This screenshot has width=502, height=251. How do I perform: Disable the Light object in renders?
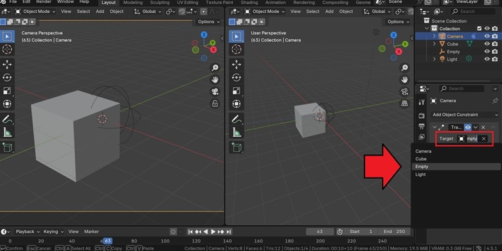[495, 59]
